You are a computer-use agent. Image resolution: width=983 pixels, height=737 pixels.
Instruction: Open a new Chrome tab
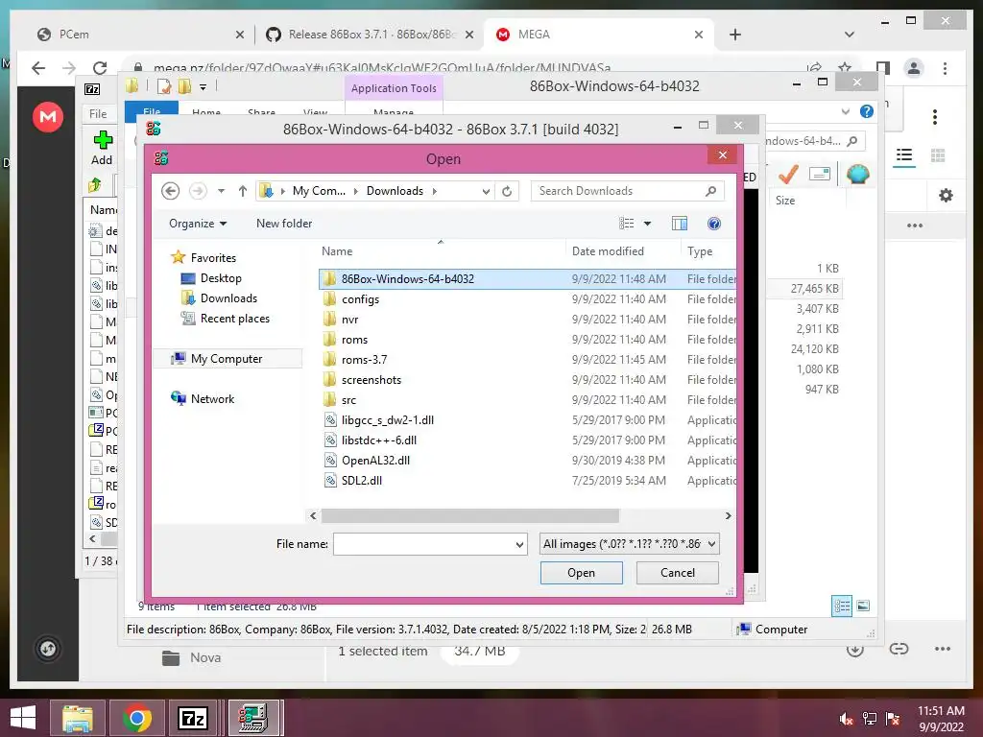tap(735, 35)
